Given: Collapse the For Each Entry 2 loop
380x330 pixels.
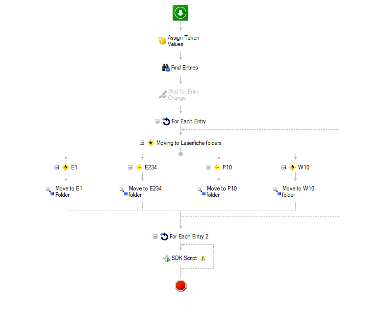Looking at the screenshot, I should point(155,236).
